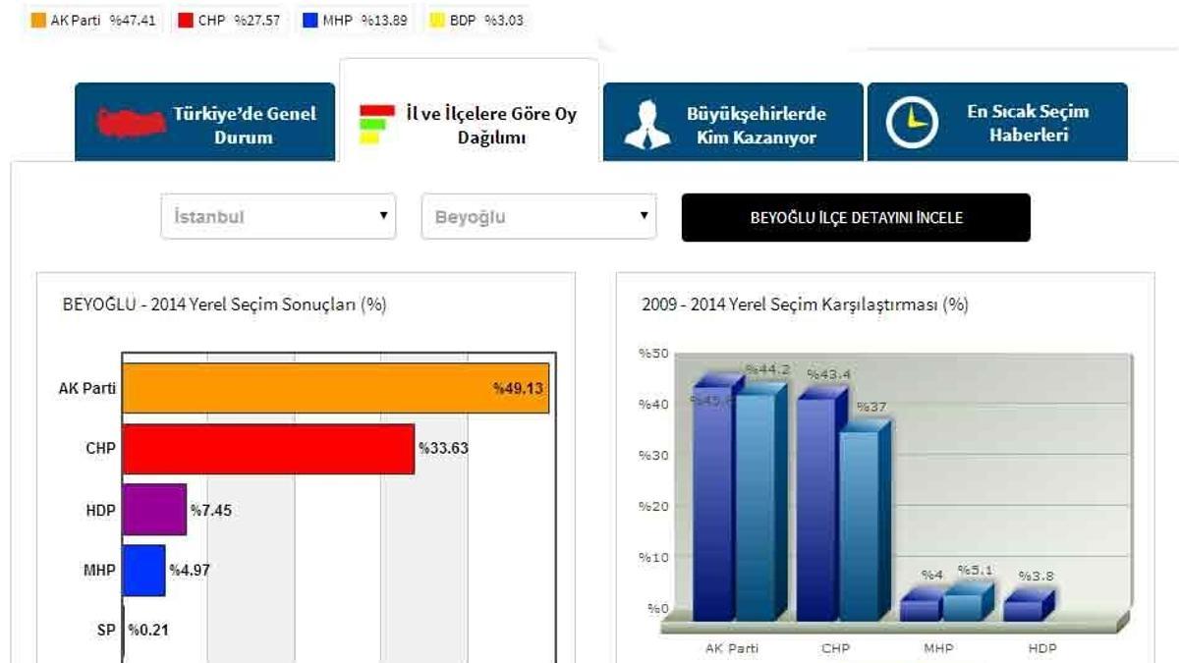Click the BDP %3.03 legend text

pyautogui.click(x=486, y=20)
